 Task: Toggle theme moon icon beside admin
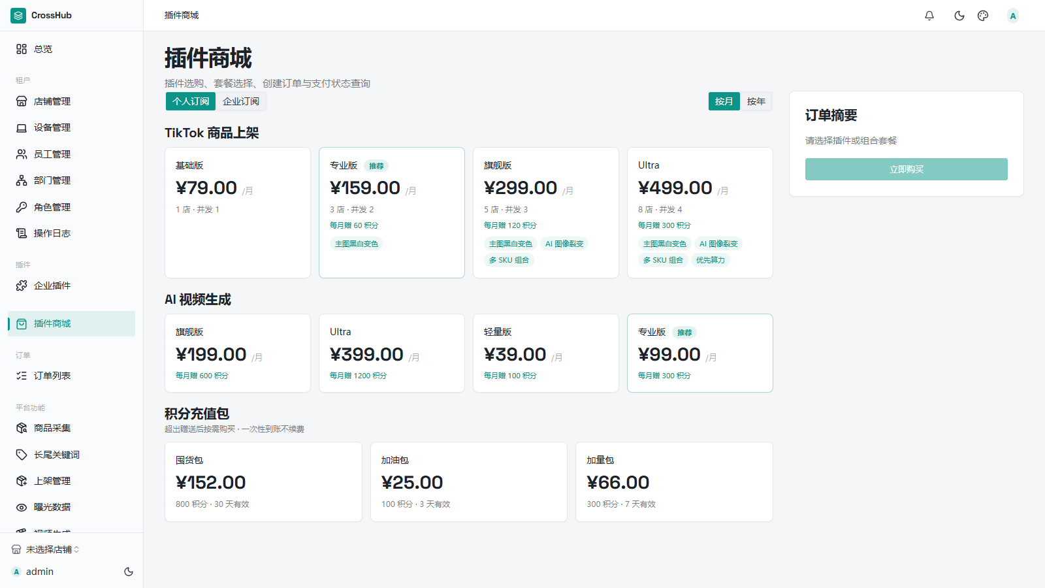click(x=129, y=572)
